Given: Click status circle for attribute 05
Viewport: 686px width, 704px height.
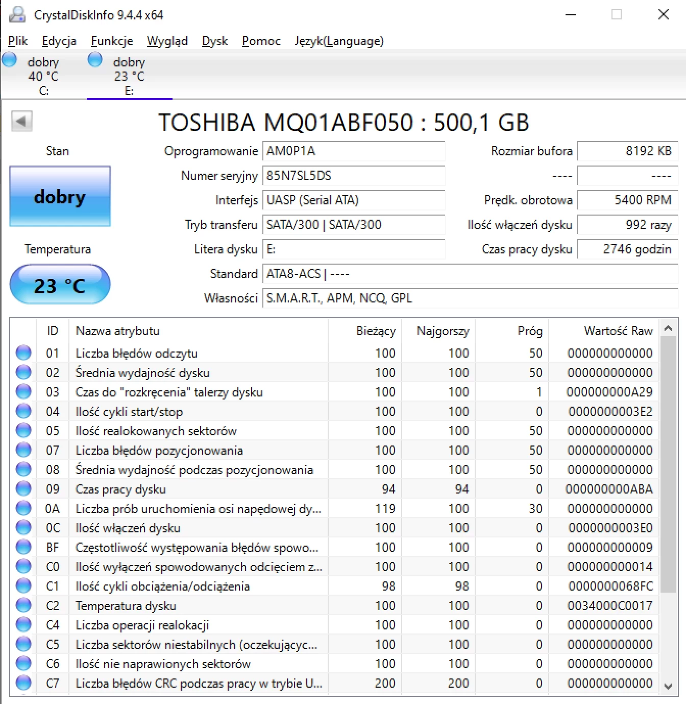Looking at the screenshot, I should 23,430.
